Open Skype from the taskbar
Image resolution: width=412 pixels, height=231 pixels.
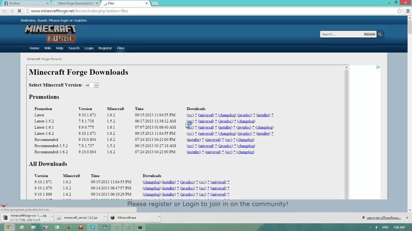tap(93, 227)
